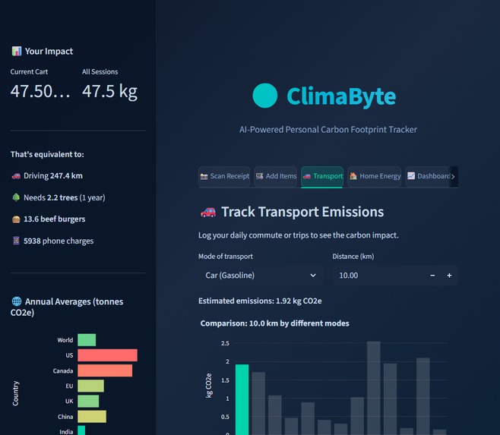Click the 'Your Impact' heading text

point(49,52)
